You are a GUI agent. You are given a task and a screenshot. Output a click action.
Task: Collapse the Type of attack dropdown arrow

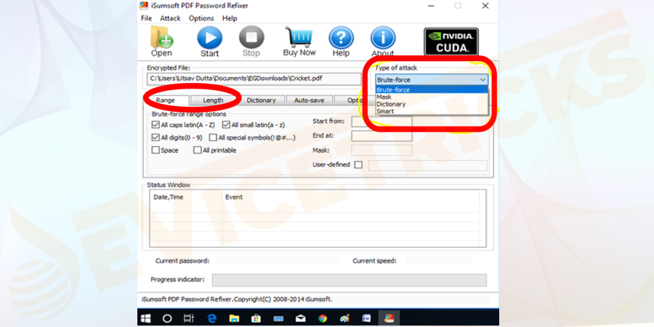coord(483,80)
